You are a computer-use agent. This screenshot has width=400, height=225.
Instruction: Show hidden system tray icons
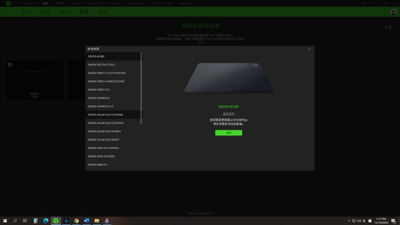(349, 221)
